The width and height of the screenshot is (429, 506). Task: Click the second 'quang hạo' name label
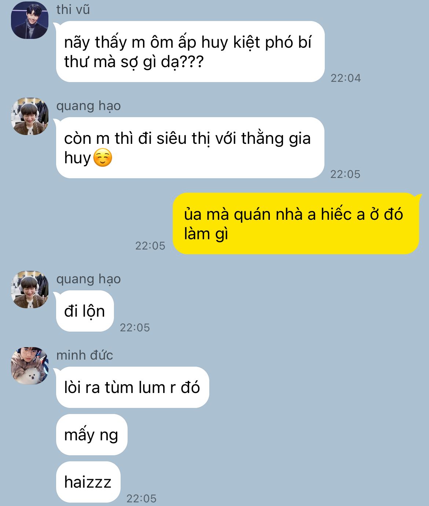[x=88, y=279]
